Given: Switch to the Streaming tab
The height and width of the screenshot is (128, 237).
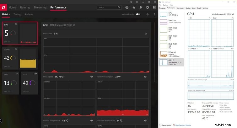Looking at the screenshot, I should coord(40,8).
